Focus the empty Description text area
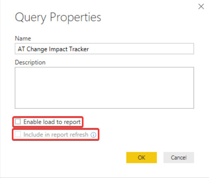Viewport: 209px width, 178px height. click(x=104, y=88)
